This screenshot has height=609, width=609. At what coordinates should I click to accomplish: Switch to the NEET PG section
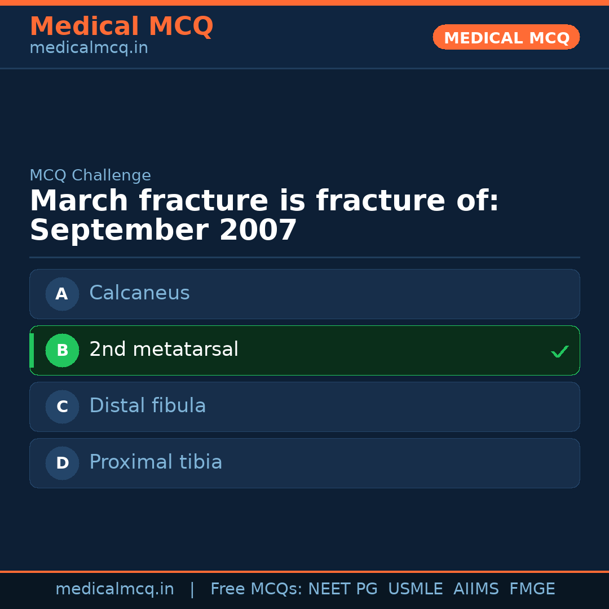342,588
